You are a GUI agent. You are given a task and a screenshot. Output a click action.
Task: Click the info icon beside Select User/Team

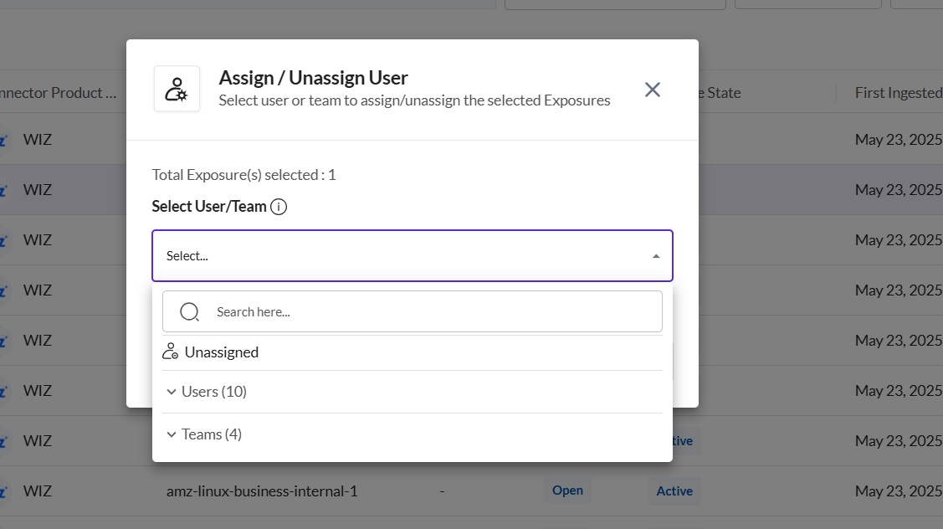pyautogui.click(x=279, y=207)
